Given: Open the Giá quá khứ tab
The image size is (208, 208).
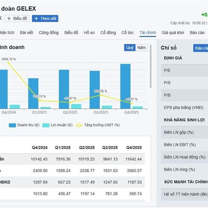Looking at the screenshot, I should [x=173, y=33].
